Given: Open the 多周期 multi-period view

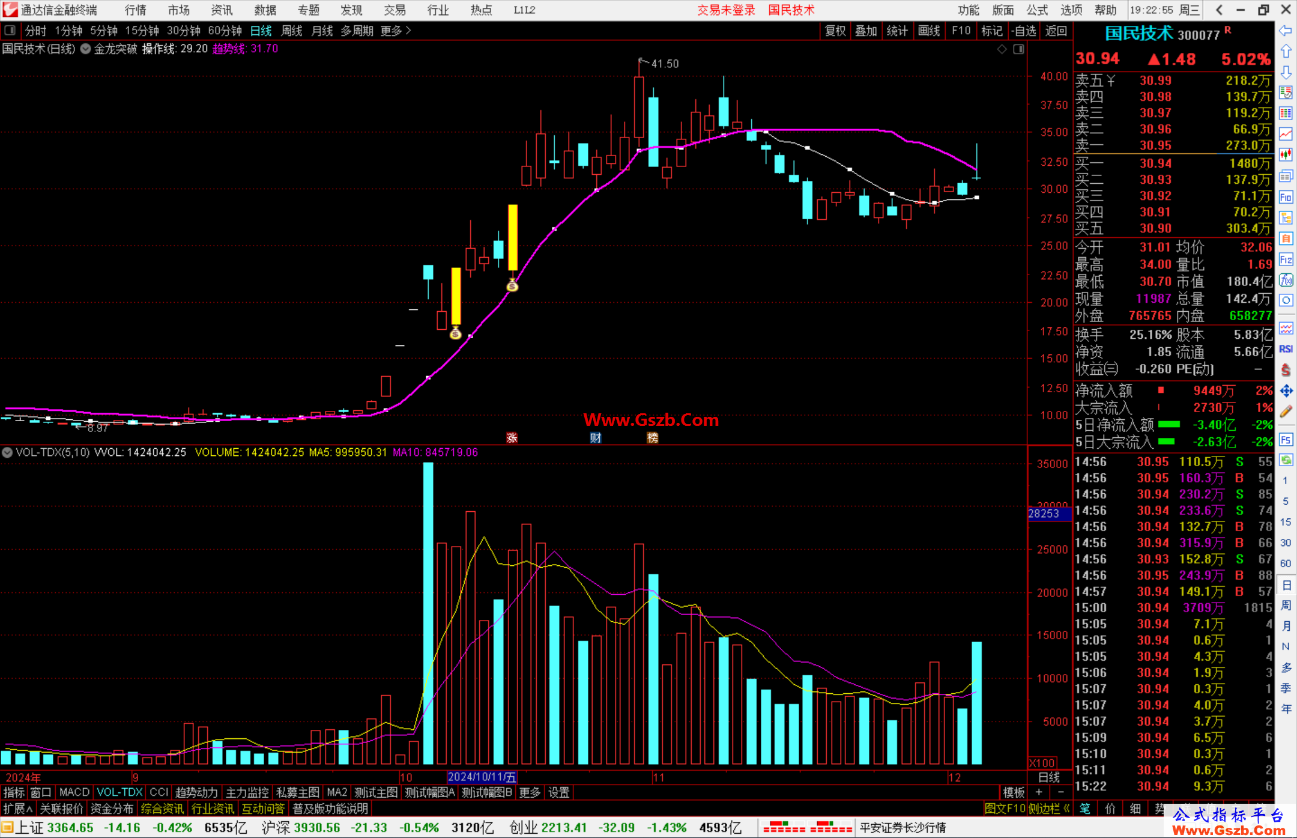Looking at the screenshot, I should 357,31.
